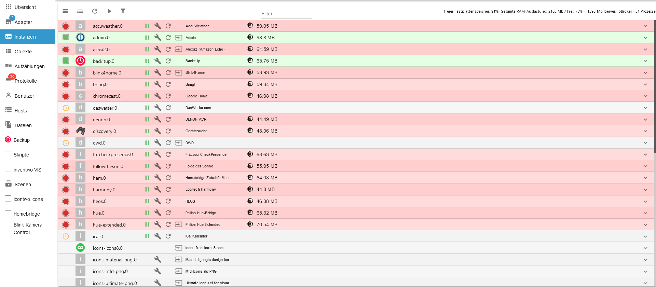The height and width of the screenshot is (287, 656).
Task: Restart the backitup.0 instance
Action: pyautogui.click(x=168, y=61)
